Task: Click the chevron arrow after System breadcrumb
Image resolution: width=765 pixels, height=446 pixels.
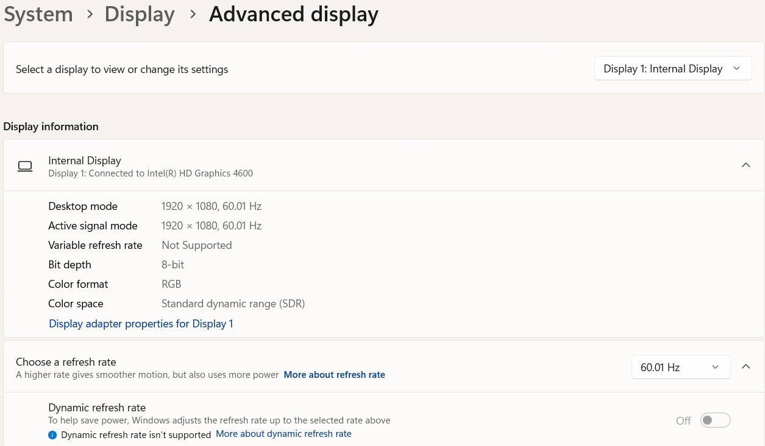Action: pos(90,15)
